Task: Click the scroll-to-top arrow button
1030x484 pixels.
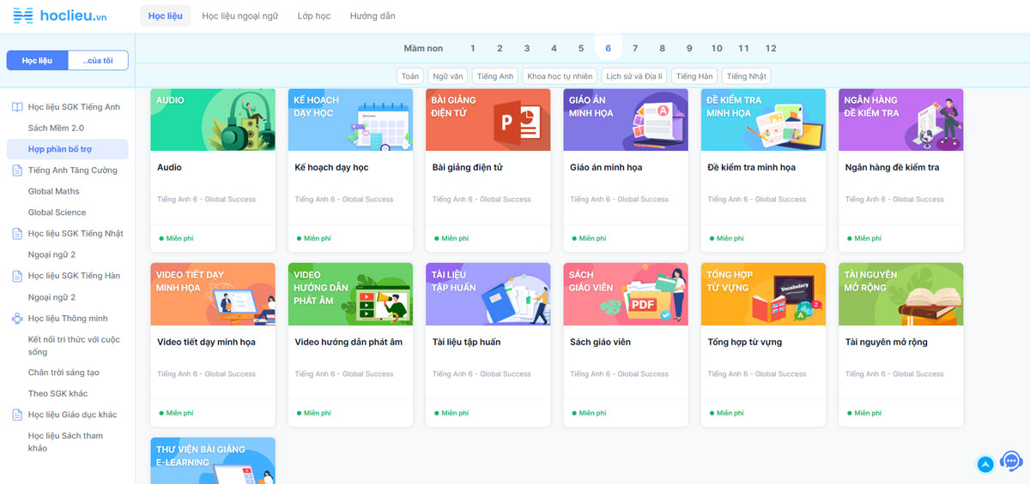Action: pos(985,464)
